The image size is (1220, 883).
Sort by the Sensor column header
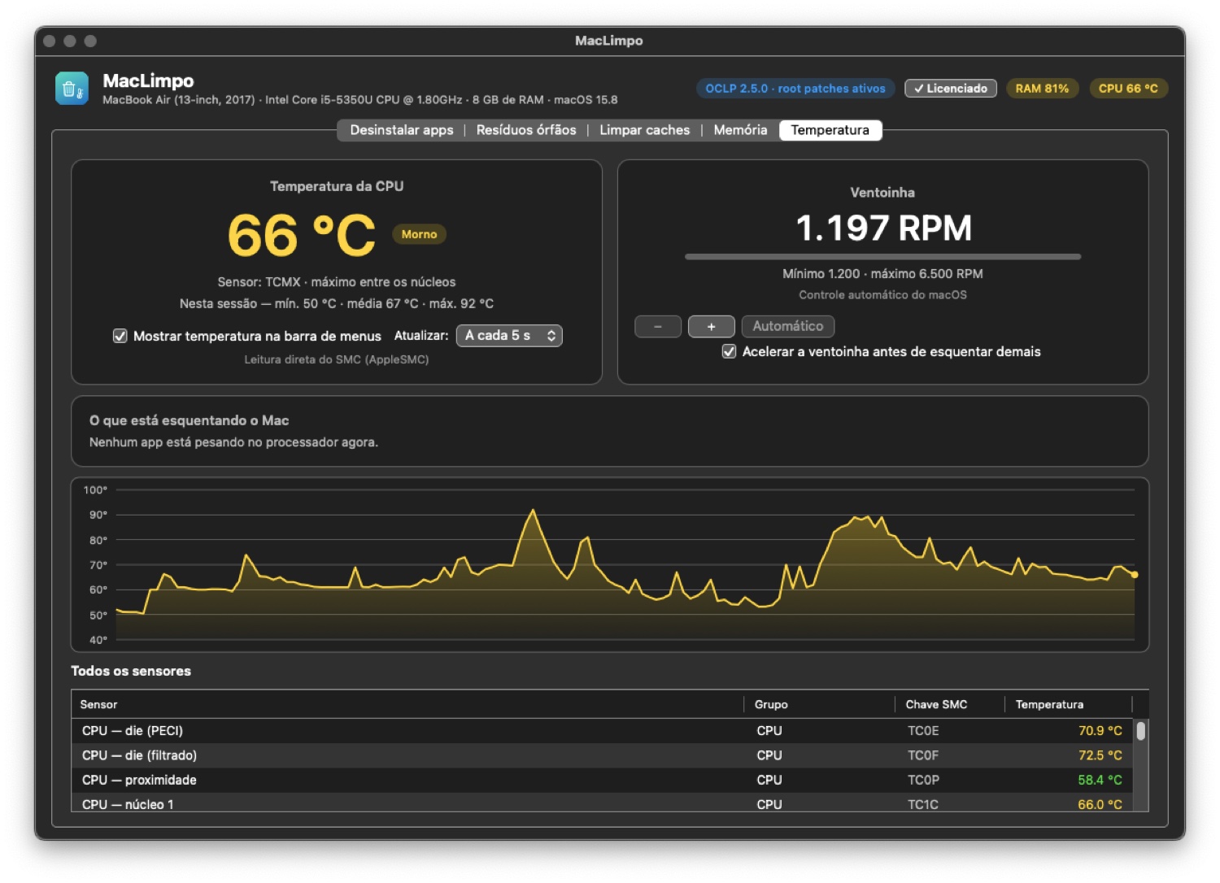[407, 704]
